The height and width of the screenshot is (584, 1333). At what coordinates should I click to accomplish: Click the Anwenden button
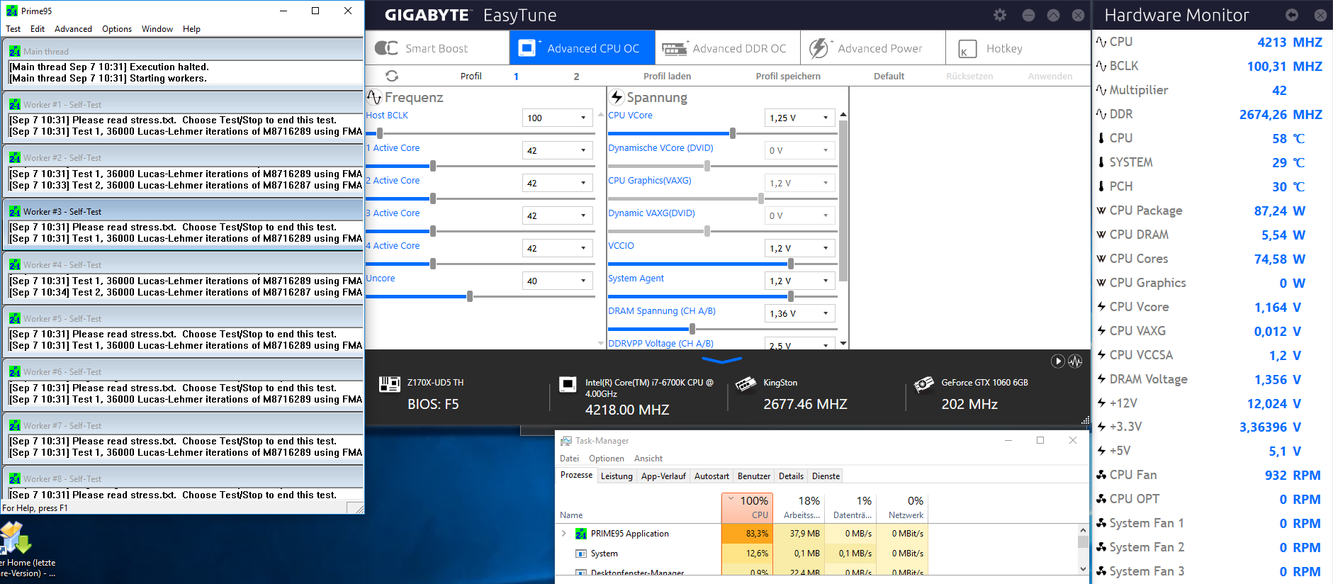tap(1050, 76)
